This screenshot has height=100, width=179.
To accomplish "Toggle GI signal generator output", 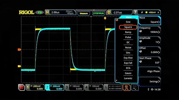I will tap(126, 87).
